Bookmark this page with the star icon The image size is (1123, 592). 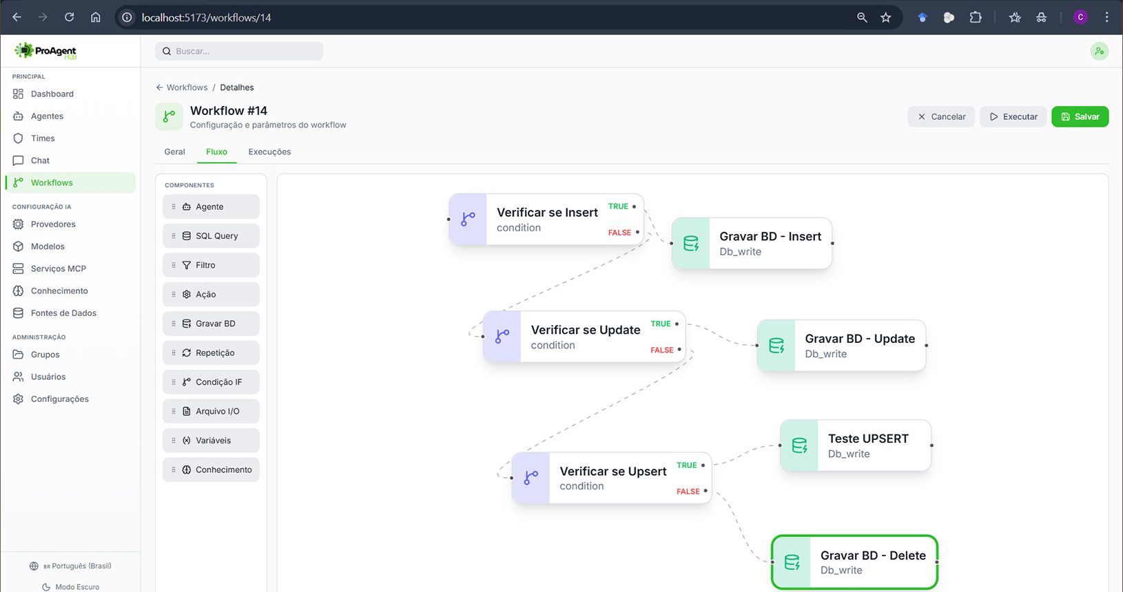(x=886, y=17)
